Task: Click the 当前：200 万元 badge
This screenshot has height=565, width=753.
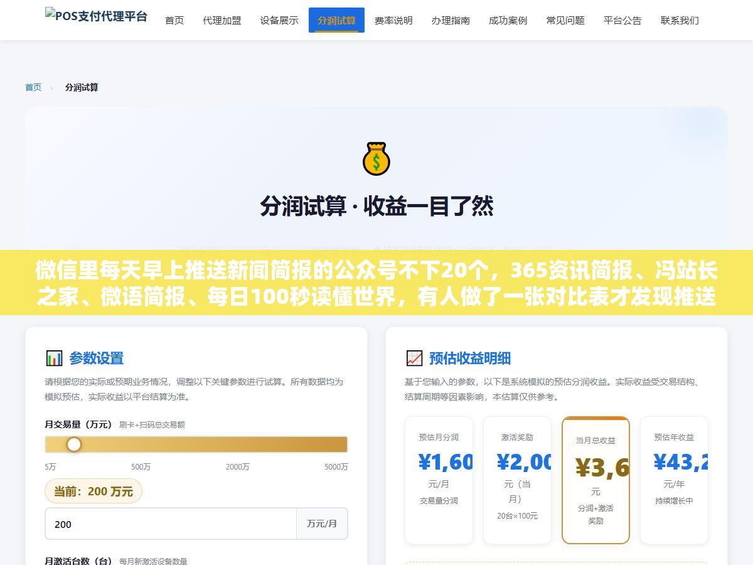Action: (x=93, y=491)
